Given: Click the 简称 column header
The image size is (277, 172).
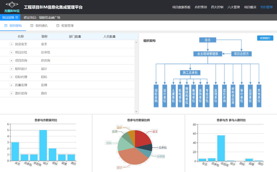Looking at the screenshot, I should pyautogui.click(x=44, y=36).
